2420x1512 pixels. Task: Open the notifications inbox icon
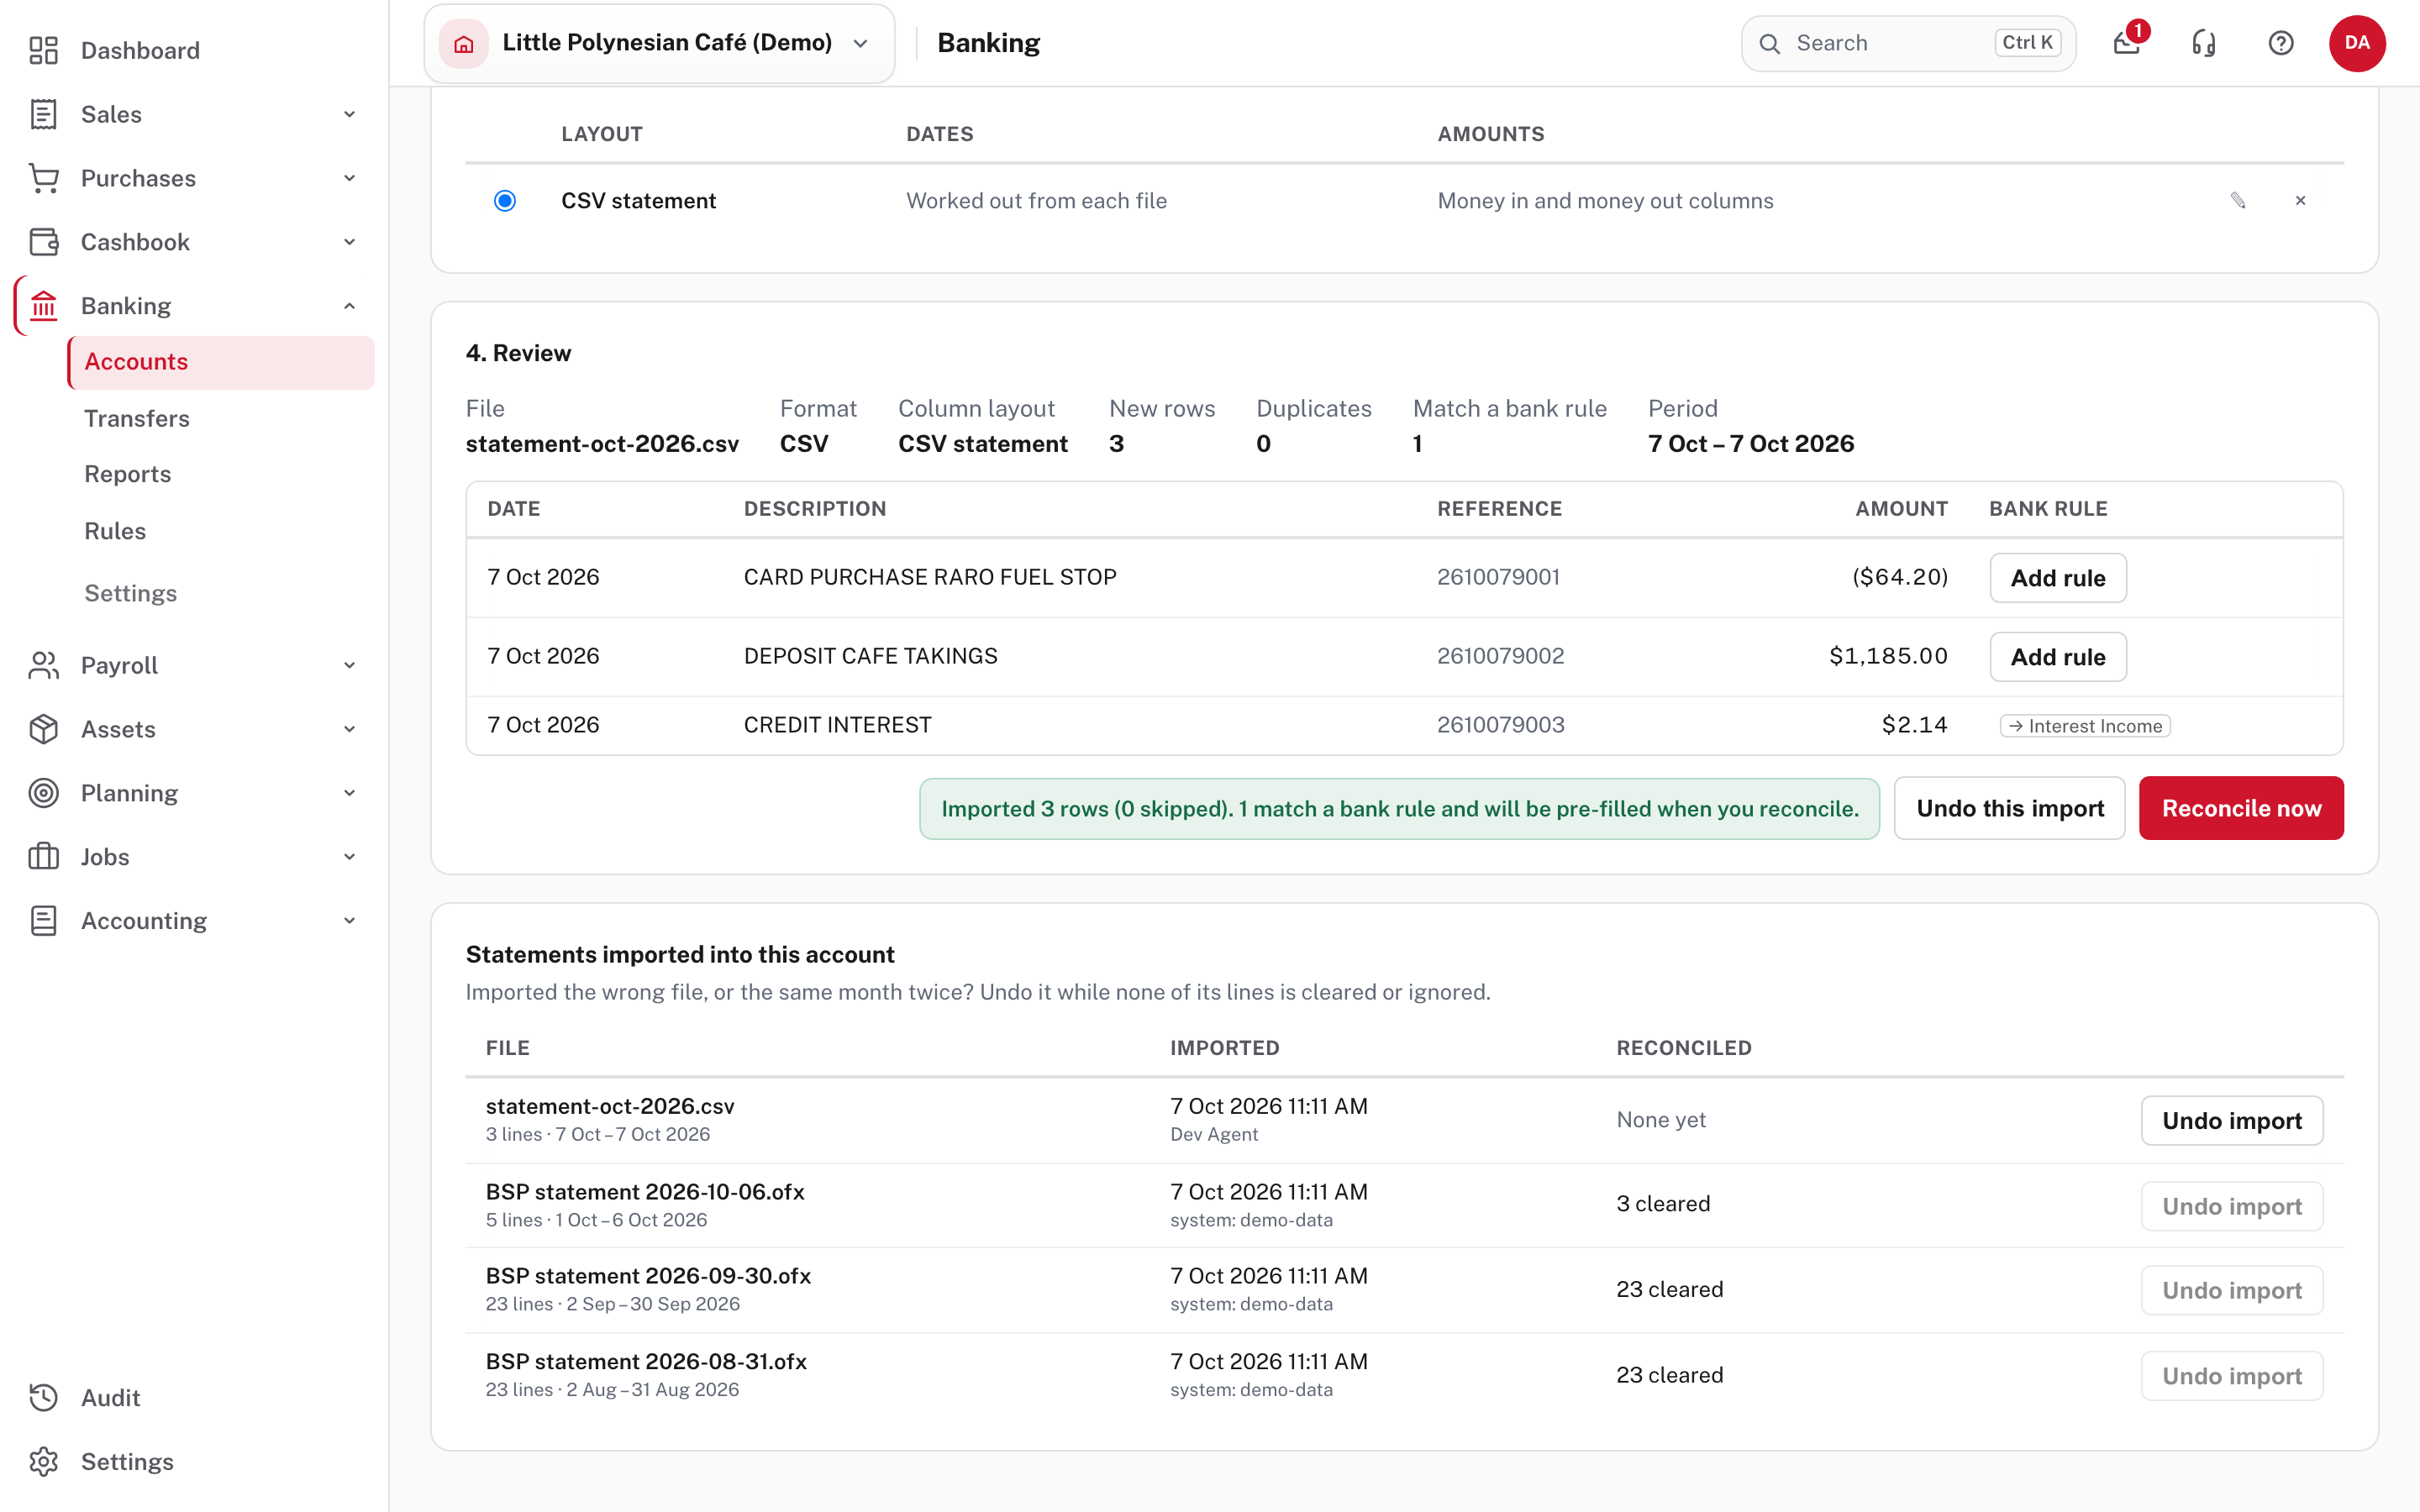point(2127,43)
